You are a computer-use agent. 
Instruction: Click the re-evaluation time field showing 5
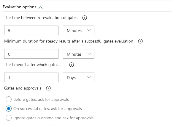click(31, 30)
